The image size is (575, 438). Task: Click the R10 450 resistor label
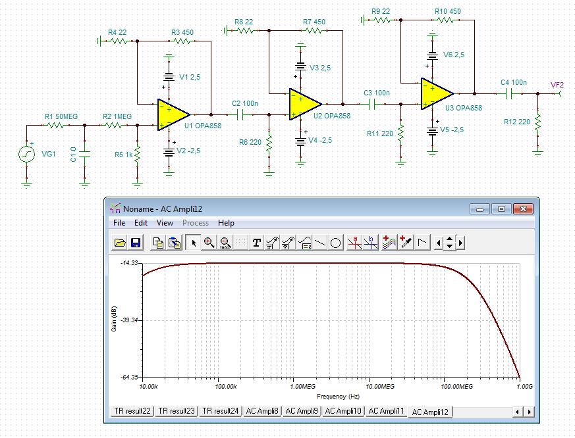coord(448,11)
